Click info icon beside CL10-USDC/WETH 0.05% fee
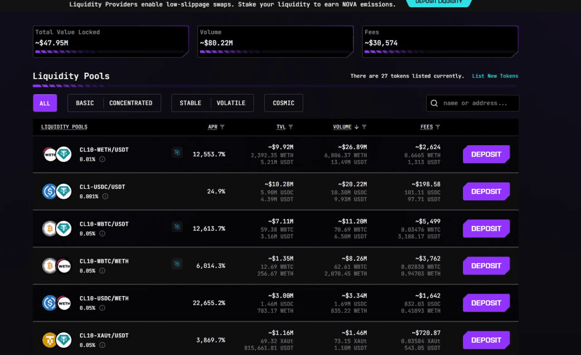Image resolution: width=581 pixels, height=355 pixels. 102,308
